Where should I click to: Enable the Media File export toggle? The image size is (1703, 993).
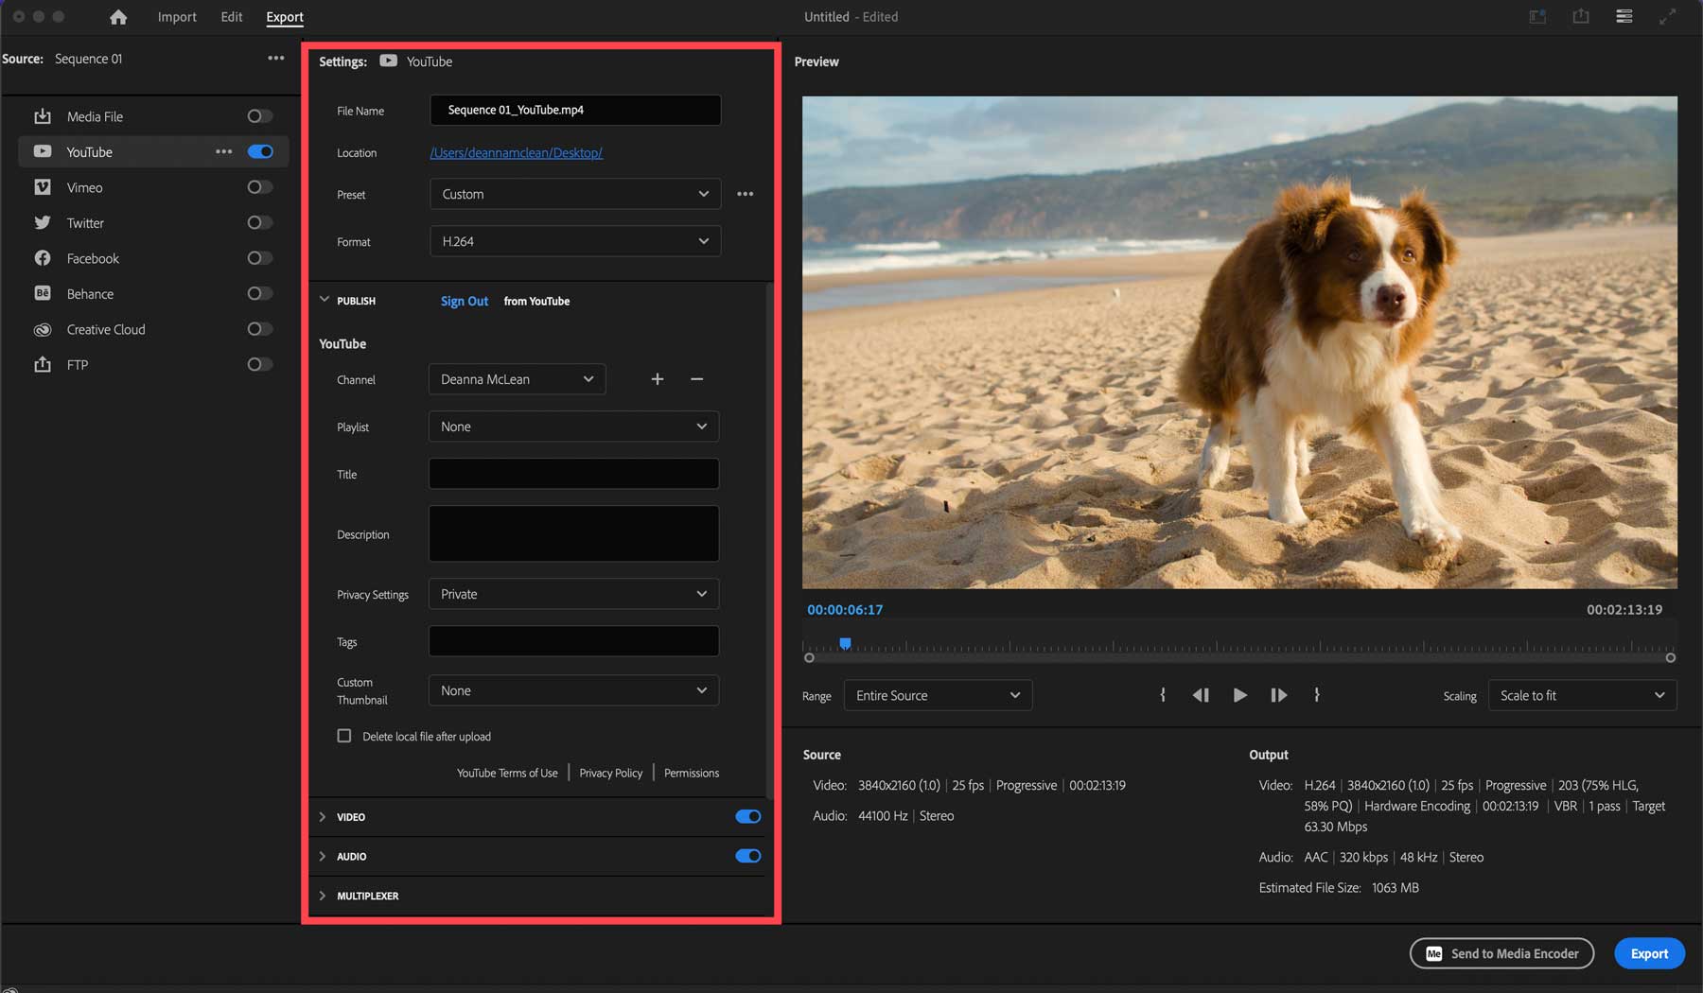click(x=260, y=116)
